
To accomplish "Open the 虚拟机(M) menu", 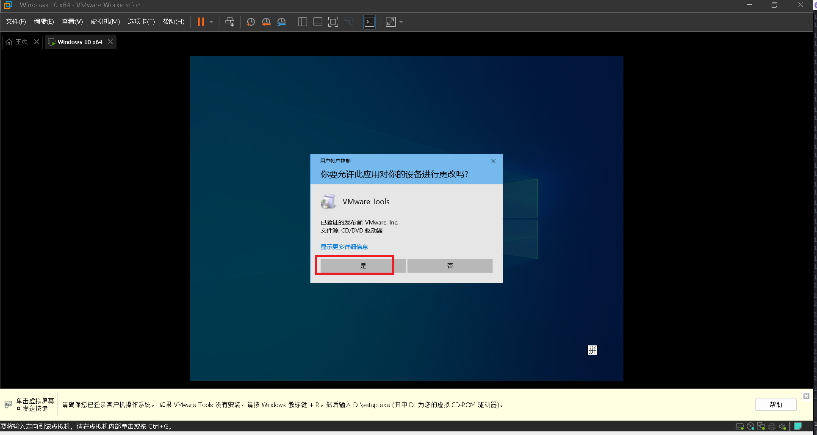I will tap(105, 22).
